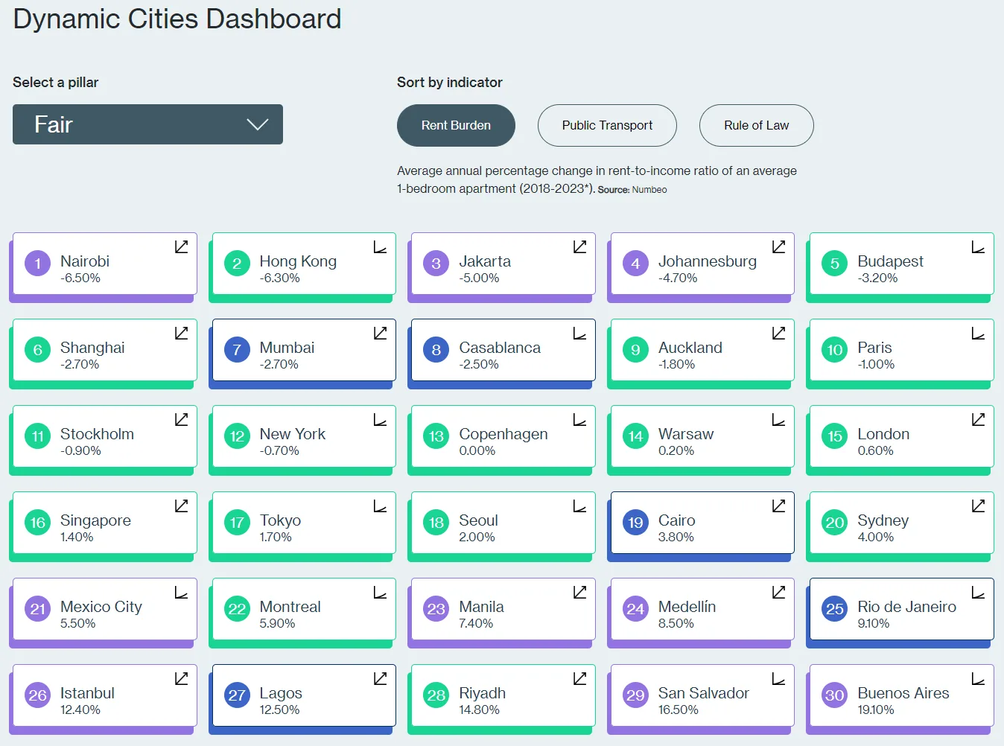Open Johannesburg's trend chart icon
This screenshot has height=746, width=1004.
tap(778, 246)
